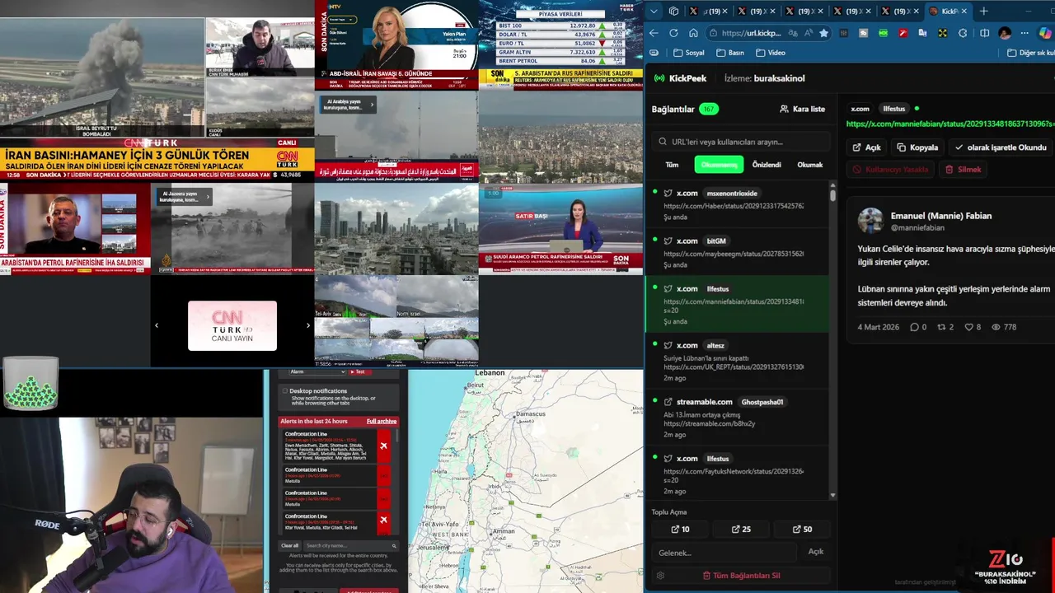Click the read aloud icon in address bar

808,33
